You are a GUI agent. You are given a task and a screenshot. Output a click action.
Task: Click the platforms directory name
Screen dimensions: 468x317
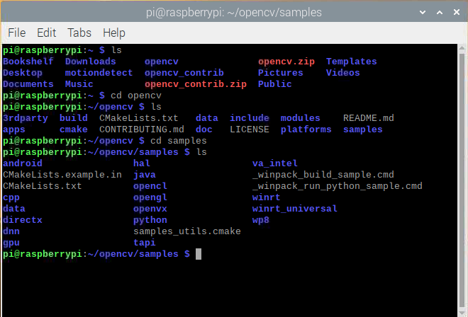pos(306,129)
